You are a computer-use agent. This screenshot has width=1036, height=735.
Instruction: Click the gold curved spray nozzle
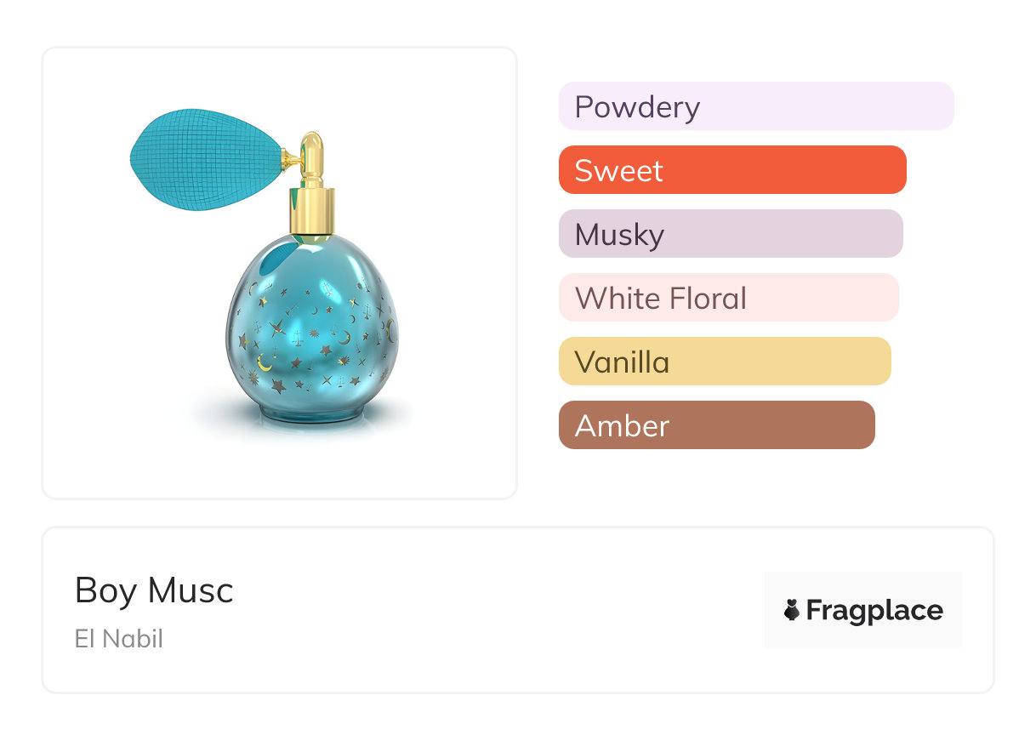click(x=310, y=153)
